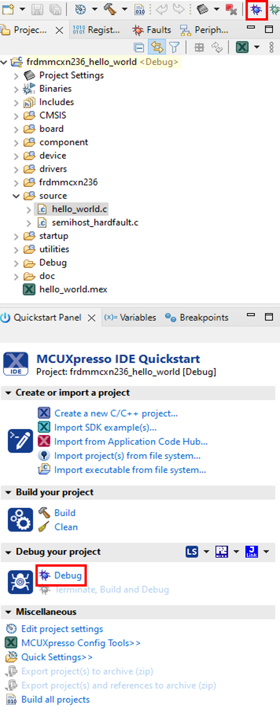Collapse the Debug your project section

click(x=9, y=552)
